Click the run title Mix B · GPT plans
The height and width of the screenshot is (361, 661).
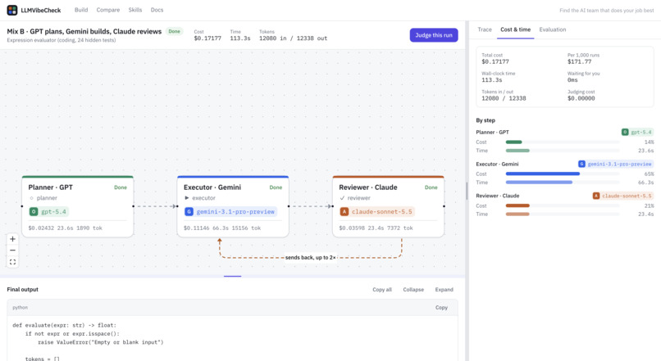point(84,32)
